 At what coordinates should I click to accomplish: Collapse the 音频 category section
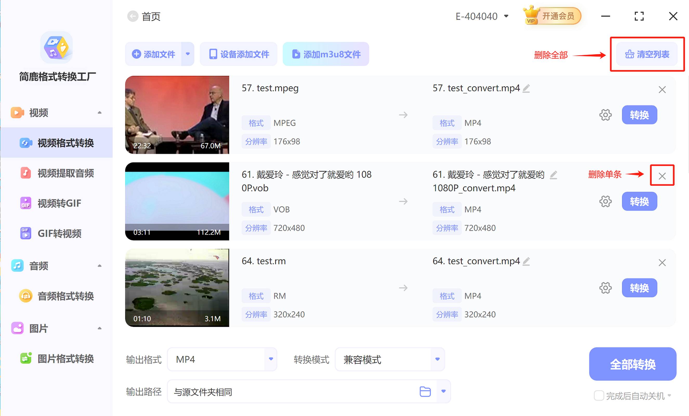pos(100,266)
